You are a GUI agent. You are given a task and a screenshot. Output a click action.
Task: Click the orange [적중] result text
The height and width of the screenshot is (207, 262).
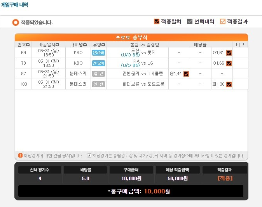tap(225, 178)
